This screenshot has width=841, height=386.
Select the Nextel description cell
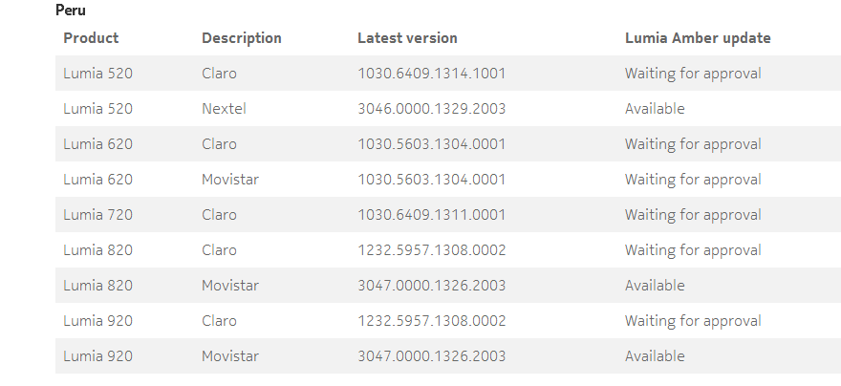click(224, 109)
